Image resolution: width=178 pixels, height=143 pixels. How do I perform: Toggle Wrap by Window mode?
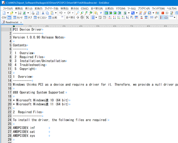[115, 13]
